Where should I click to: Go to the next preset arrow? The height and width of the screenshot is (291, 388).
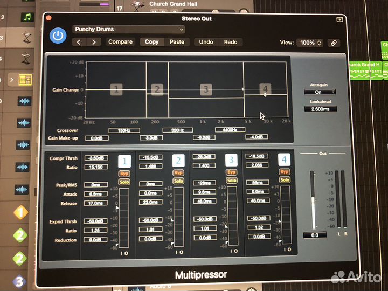tap(94, 42)
